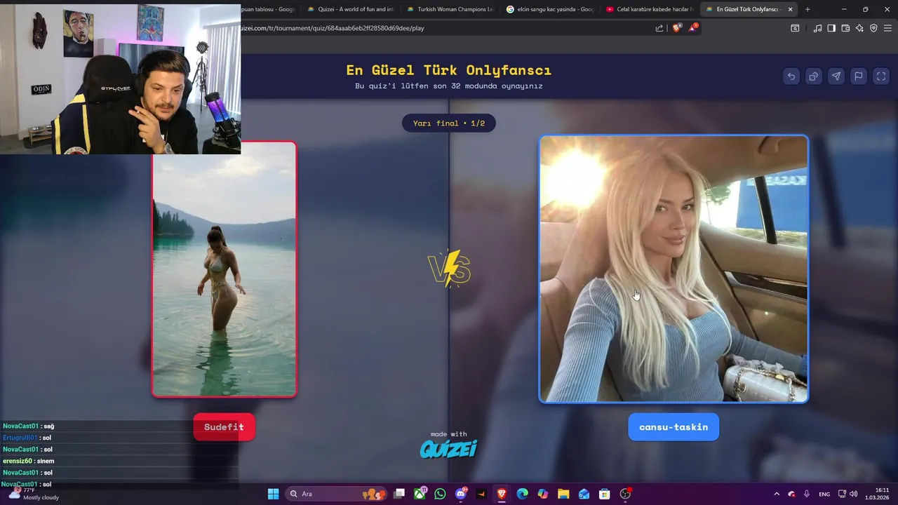This screenshot has height=505, width=898.
Task: Click the address bar URL
Action: (332, 28)
